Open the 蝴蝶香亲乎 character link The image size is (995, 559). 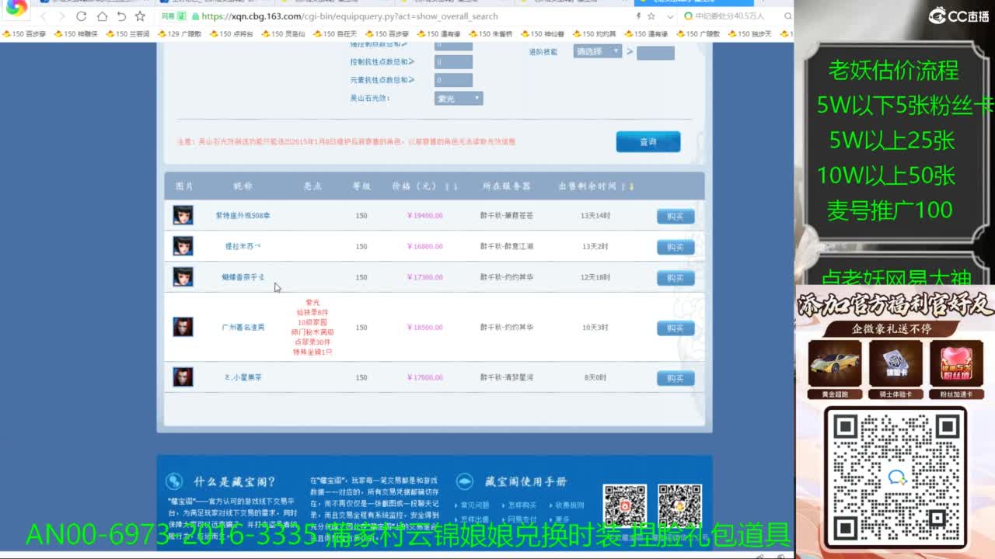coord(243,277)
